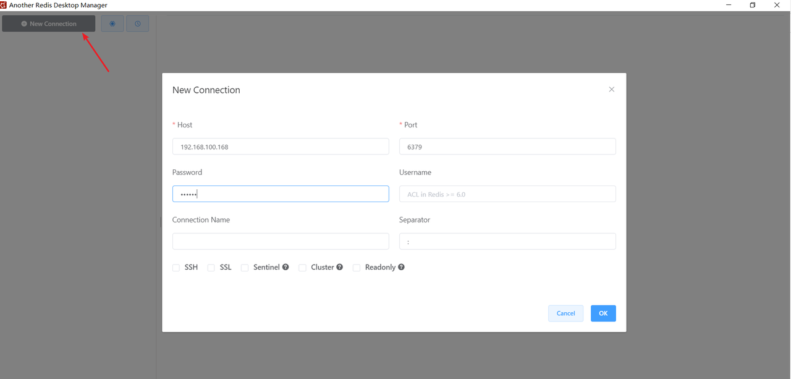Select the Username input field
791x379 pixels.
(x=507, y=194)
